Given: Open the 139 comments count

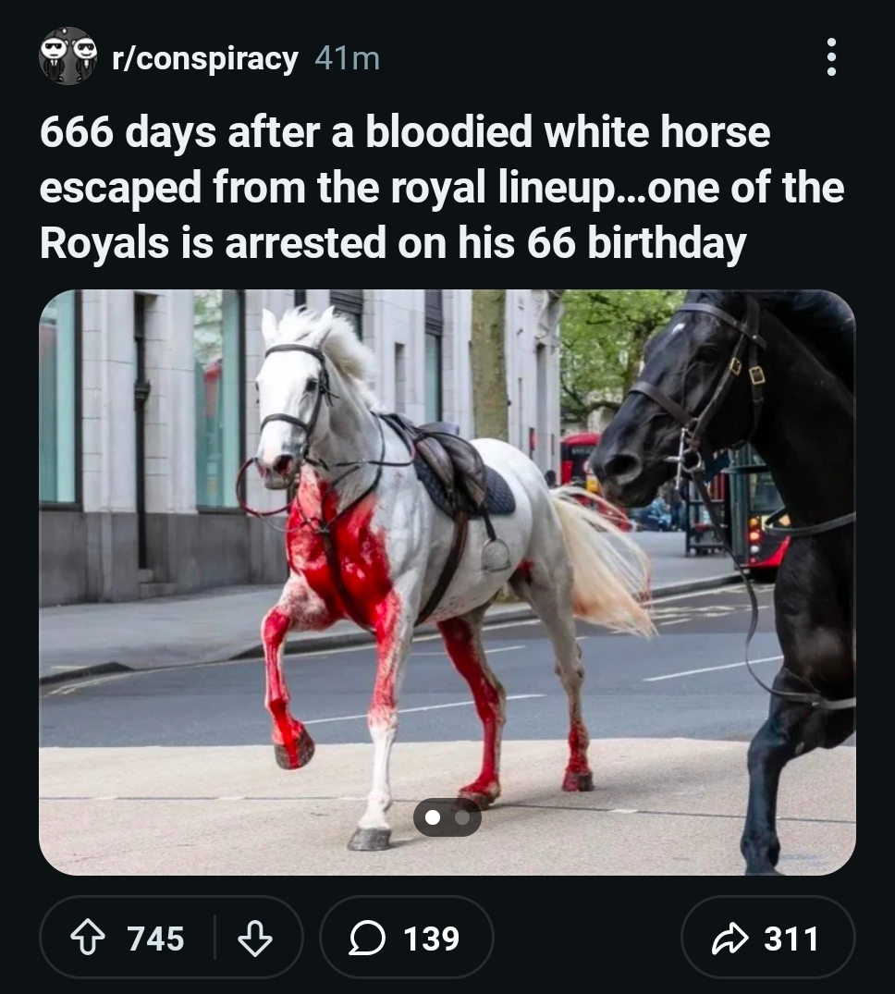Looking at the screenshot, I should (x=431, y=939).
